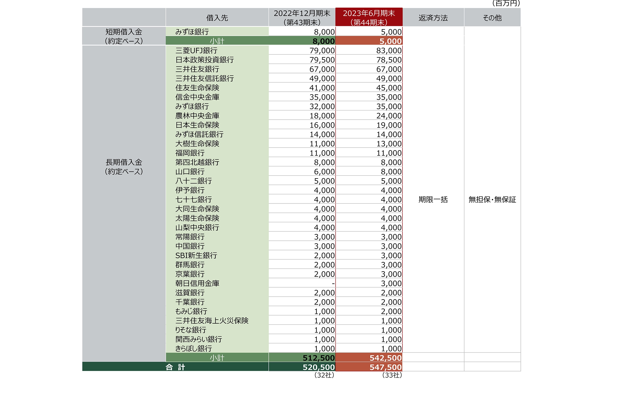The image size is (635, 395).
Task: Click the 太陽生命保険 lender name
Action: coord(197,218)
